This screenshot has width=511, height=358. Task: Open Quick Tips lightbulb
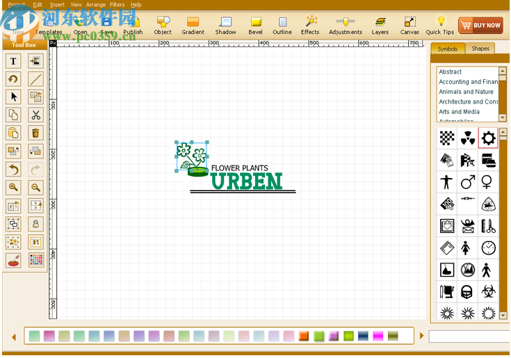click(x=440, y=26)
